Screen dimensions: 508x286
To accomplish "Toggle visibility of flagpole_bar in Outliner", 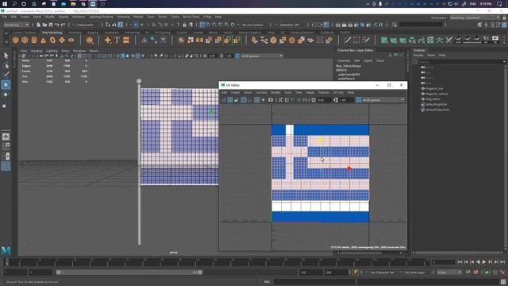I will 423,88.
